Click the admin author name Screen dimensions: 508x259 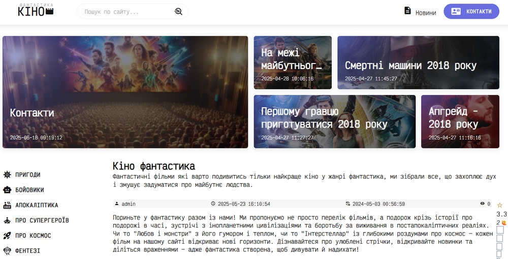129,204
